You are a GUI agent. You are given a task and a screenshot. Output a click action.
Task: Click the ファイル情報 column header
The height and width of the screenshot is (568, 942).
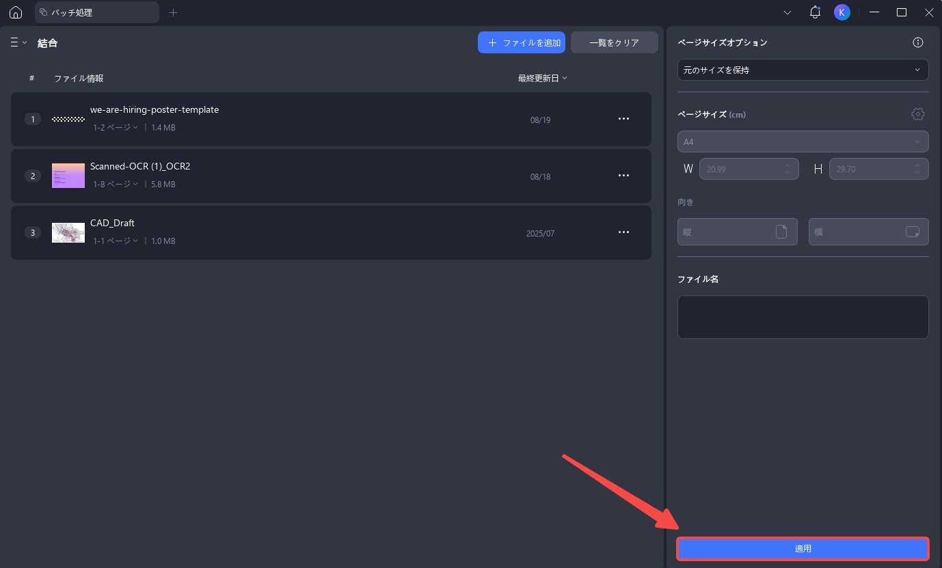coord(79,78)
